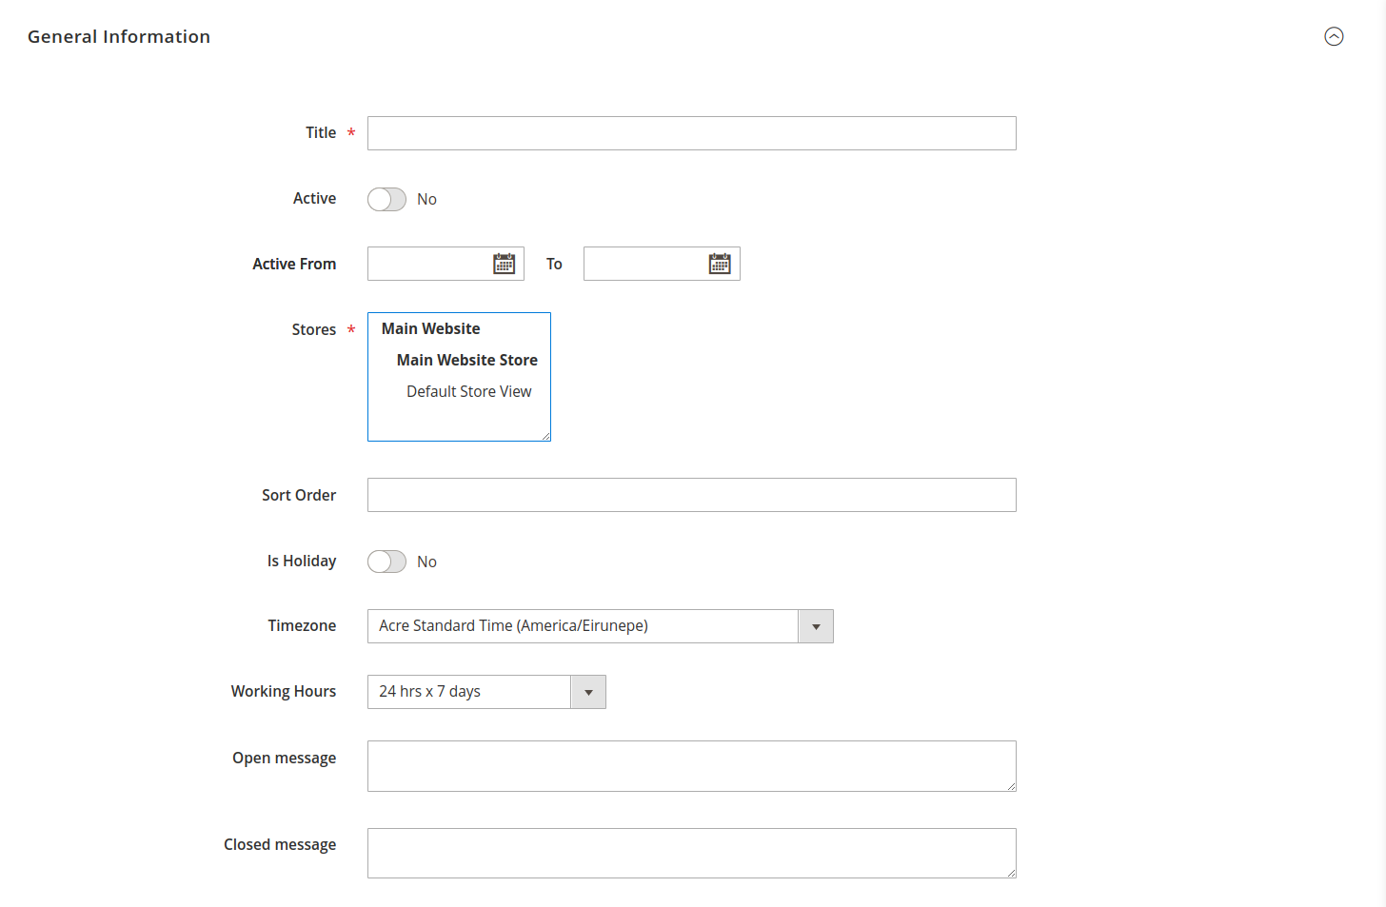
Task: Collapse the General Information section
Action: tap(1334, 36)
